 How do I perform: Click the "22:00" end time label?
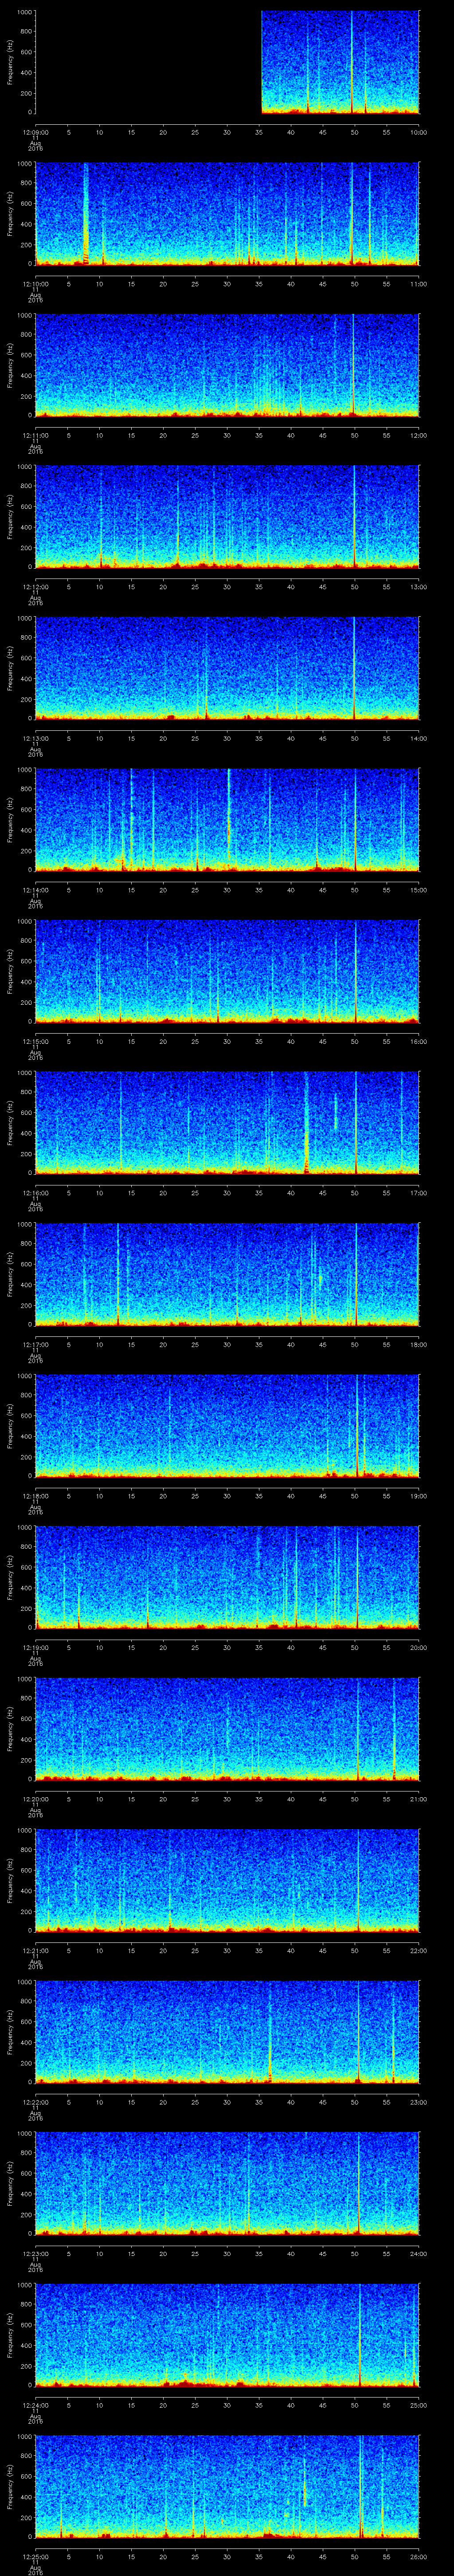pyautogui.click(x=418, y=1950)
